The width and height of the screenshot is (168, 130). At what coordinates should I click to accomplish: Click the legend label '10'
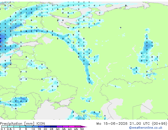(x=33, y=129)
